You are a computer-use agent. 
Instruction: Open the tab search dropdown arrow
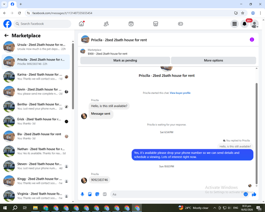pyautogui.click(x=4, y=4)
